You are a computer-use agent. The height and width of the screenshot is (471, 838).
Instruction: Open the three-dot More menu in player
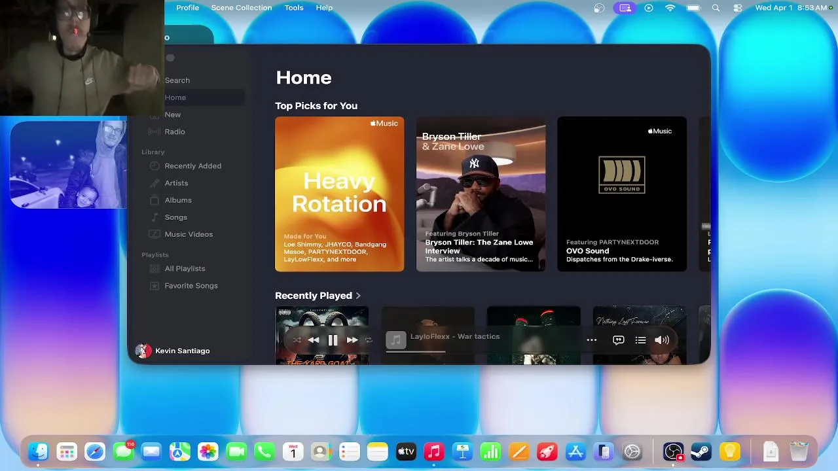pos(592,340)
